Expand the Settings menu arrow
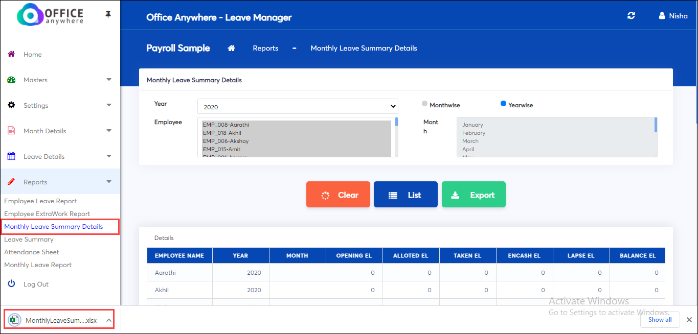This screenshot has width=698, height=334. tap(108, 105)
